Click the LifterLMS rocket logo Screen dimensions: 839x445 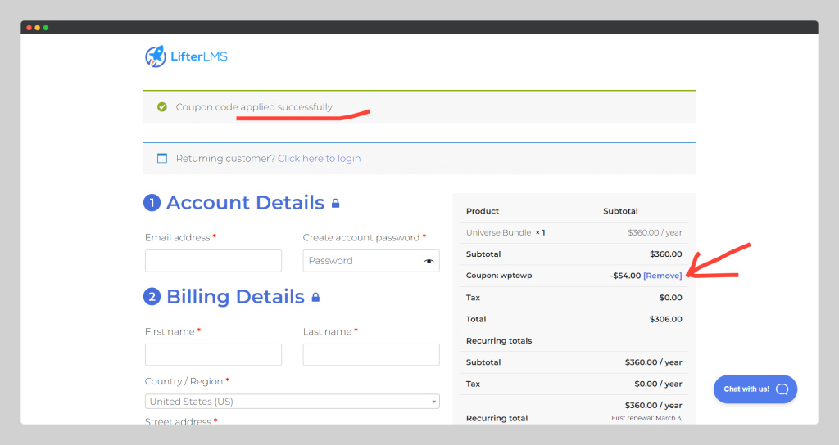point(156,56)
